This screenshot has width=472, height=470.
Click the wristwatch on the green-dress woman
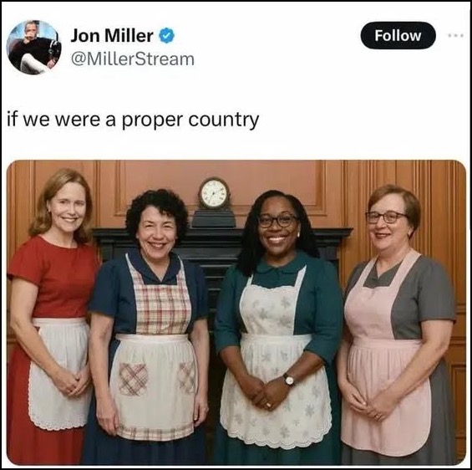pos(289,380)
